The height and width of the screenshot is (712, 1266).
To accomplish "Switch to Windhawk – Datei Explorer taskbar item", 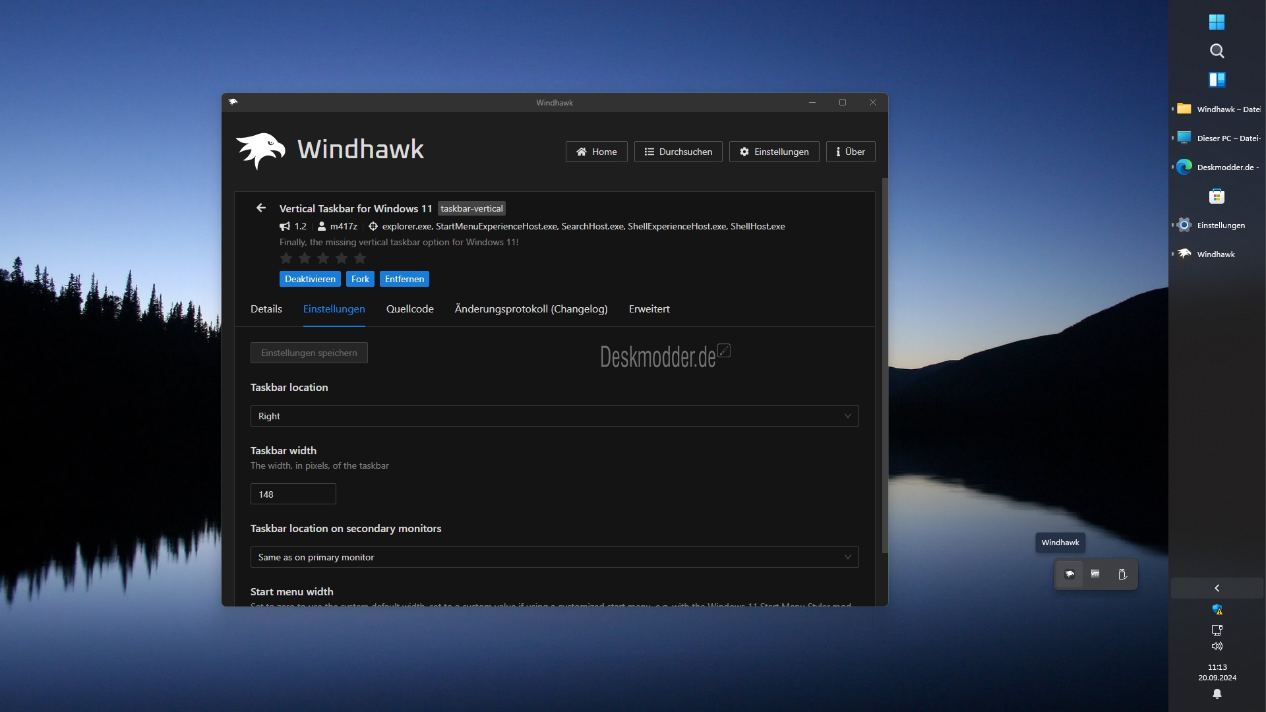I will click(1217, 109).
